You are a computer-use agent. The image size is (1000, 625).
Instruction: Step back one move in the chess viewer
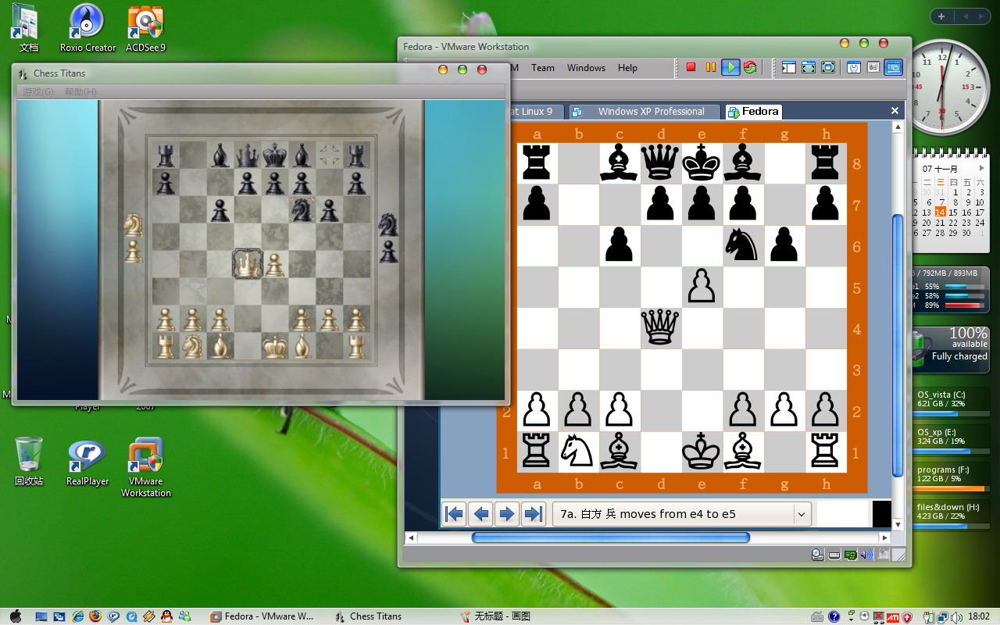480,513
